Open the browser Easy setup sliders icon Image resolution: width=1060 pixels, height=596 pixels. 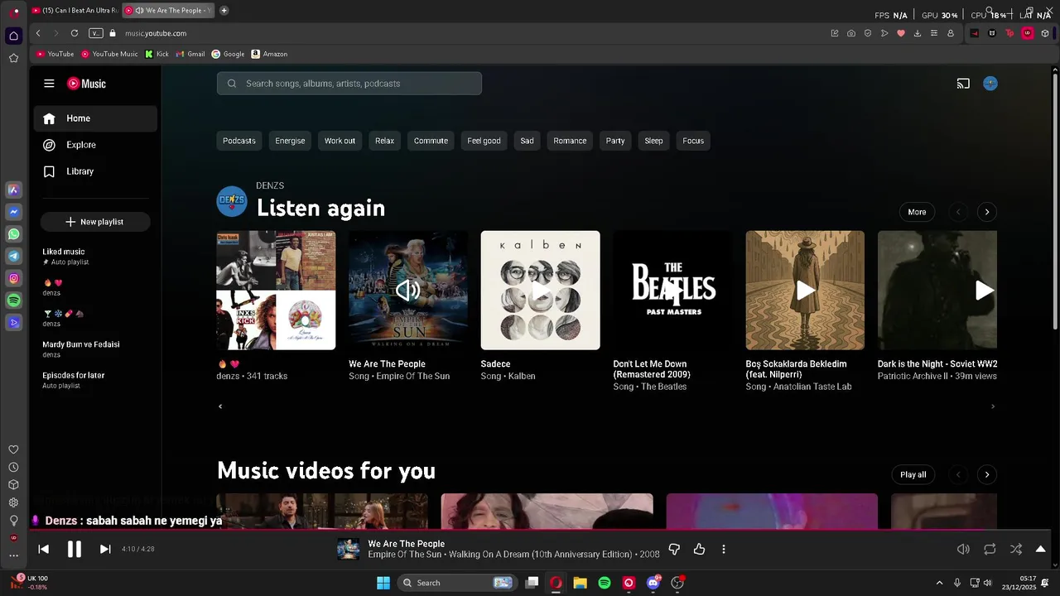coord(934,33)
